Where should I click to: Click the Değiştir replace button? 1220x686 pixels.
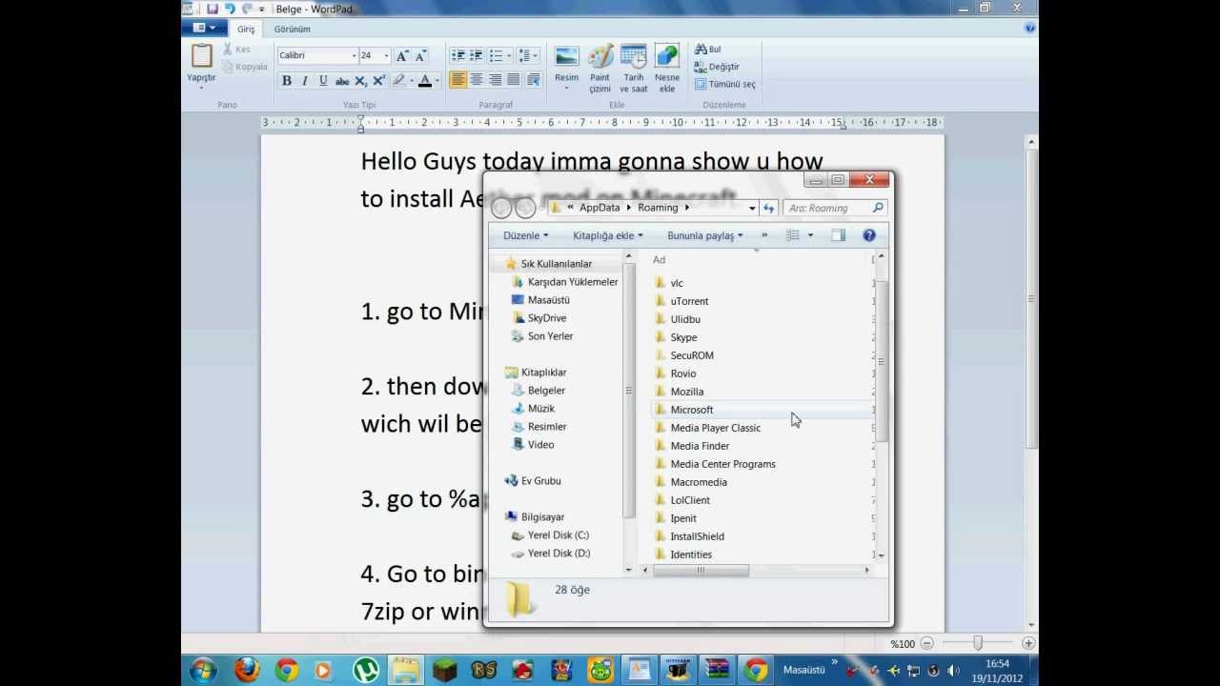point(717,67)
